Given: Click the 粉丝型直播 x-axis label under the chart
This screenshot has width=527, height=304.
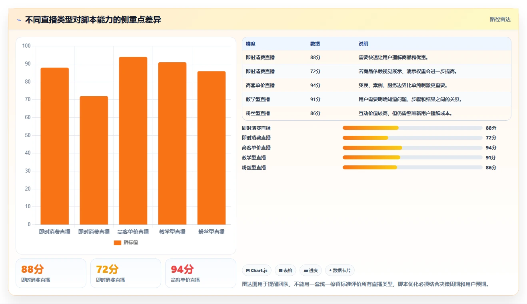Looking at the screenshot, I should coord(212,232).
